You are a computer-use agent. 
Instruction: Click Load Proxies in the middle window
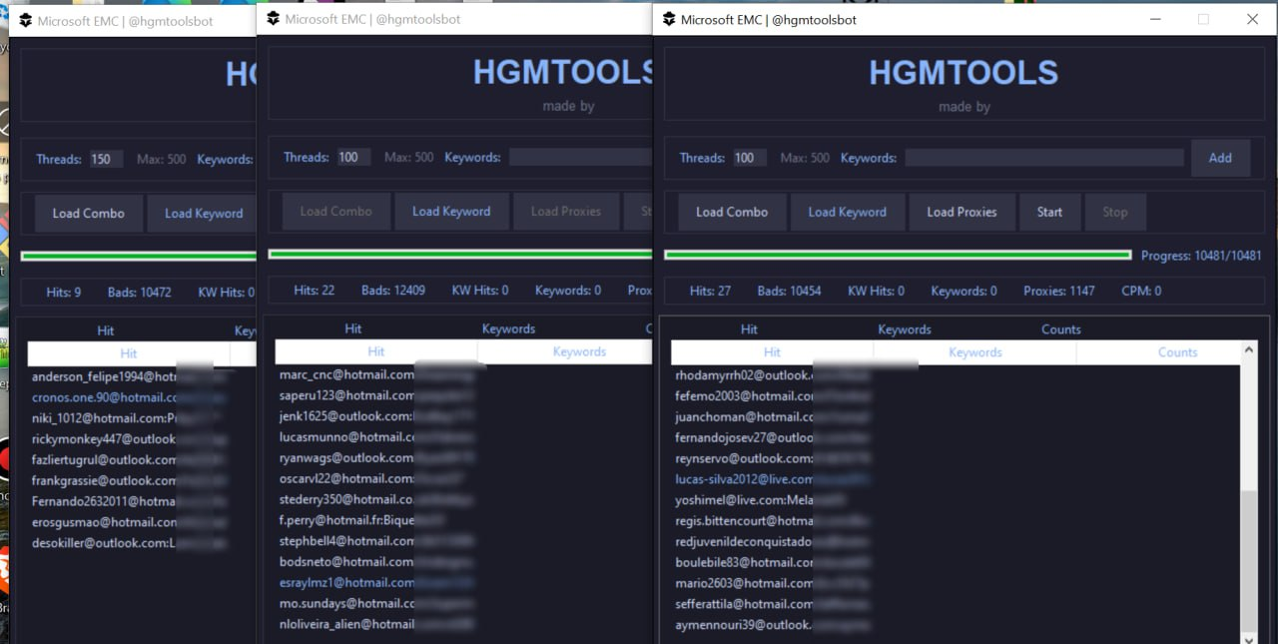[566, 211]
